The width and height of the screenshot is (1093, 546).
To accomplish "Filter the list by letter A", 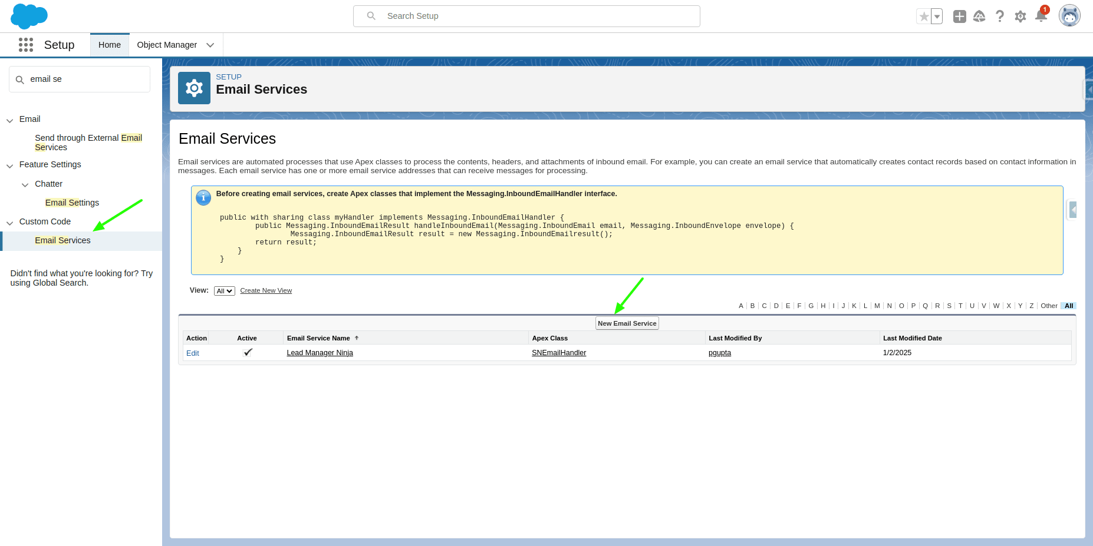I will tap(741, 306).
